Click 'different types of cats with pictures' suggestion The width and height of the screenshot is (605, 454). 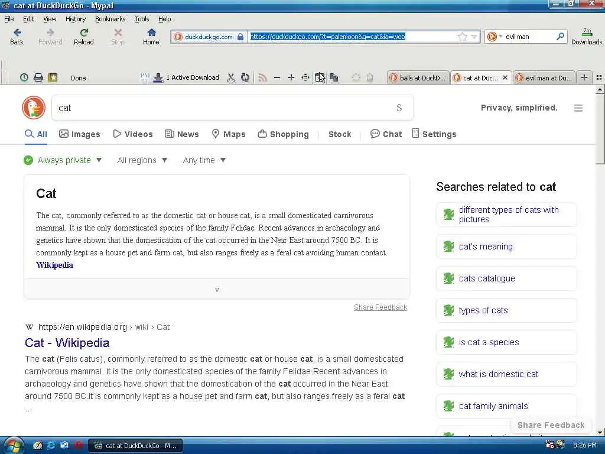[x=506, y=214]
